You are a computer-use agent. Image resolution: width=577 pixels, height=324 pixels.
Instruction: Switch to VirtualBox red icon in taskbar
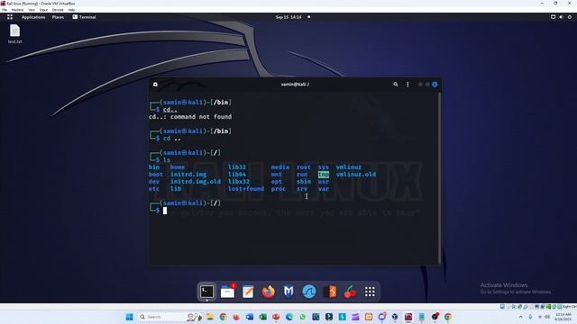408,317
